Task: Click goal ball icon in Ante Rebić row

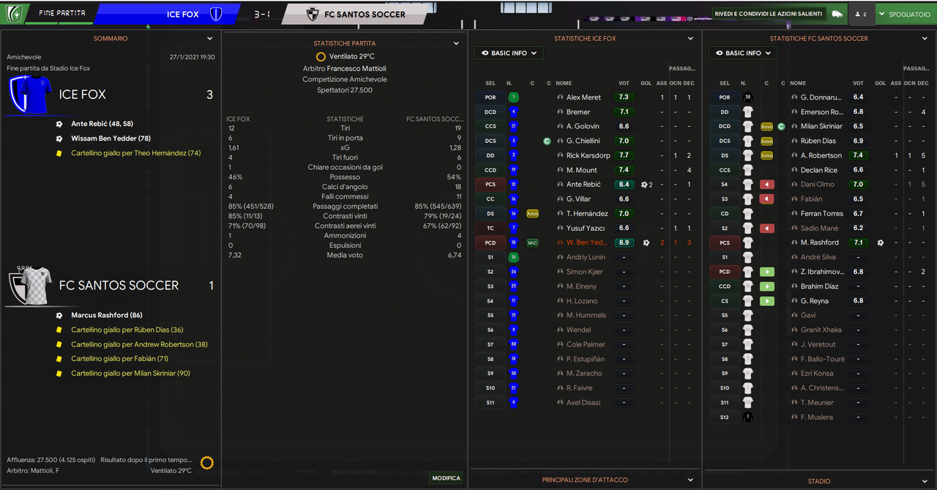Action: point(645,185)
